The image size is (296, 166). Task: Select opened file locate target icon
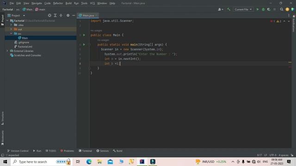(x=49, y=15)
